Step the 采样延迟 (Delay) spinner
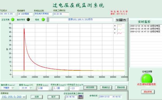The height and width of the screenshot is (100, 162). [68, 88]
